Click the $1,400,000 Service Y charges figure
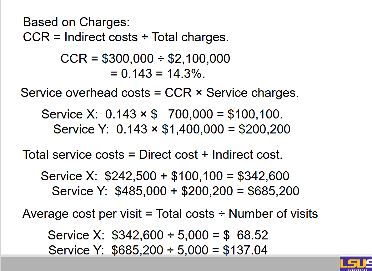Image resolution: width=372 pixels, height=271 pixels. (193, 129)
